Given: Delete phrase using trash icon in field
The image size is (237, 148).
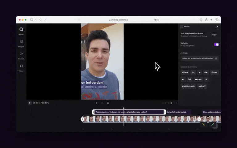Looking at the screenshot, I should [216, 59].
